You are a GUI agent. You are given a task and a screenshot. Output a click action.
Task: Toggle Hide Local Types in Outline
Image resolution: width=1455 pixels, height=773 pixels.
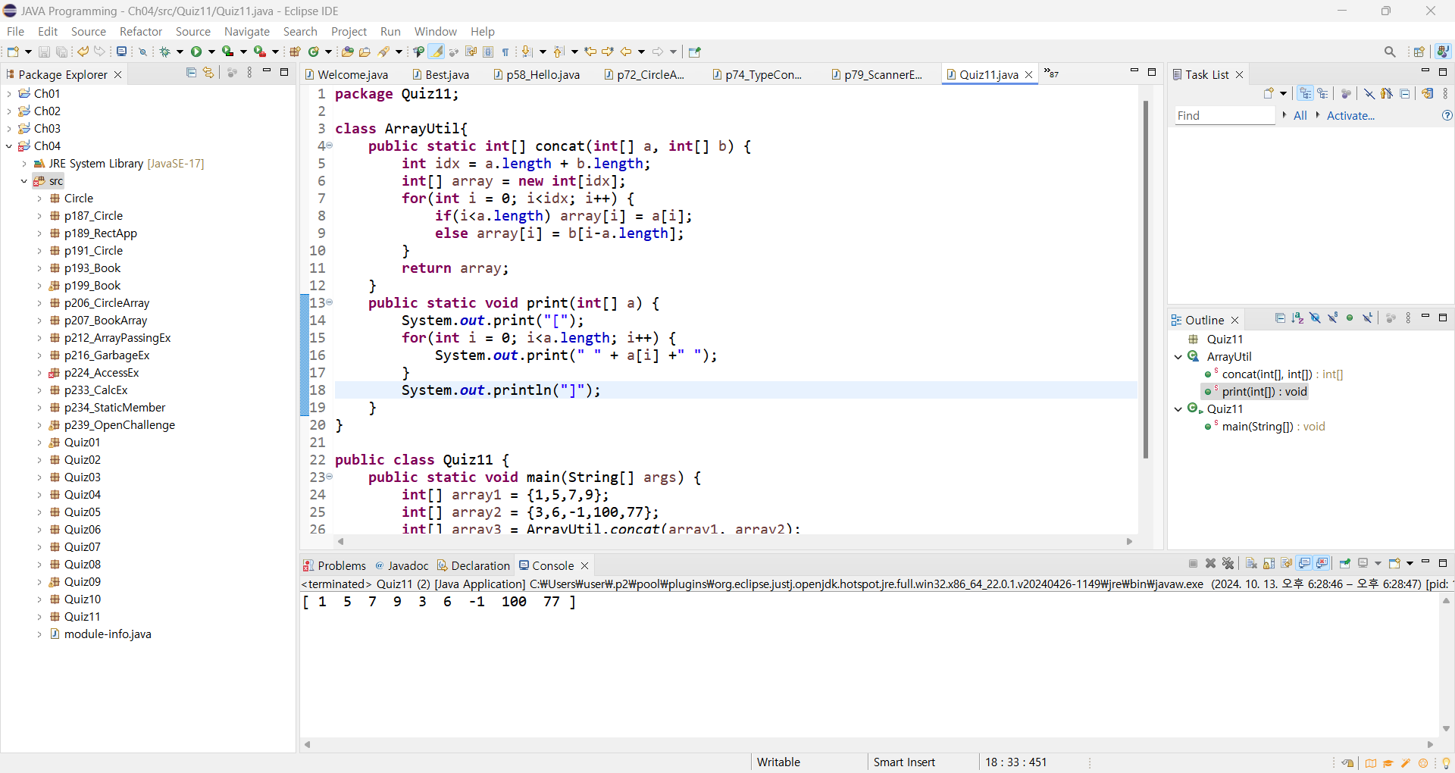pyautogui.click(x=1367, y=318)
